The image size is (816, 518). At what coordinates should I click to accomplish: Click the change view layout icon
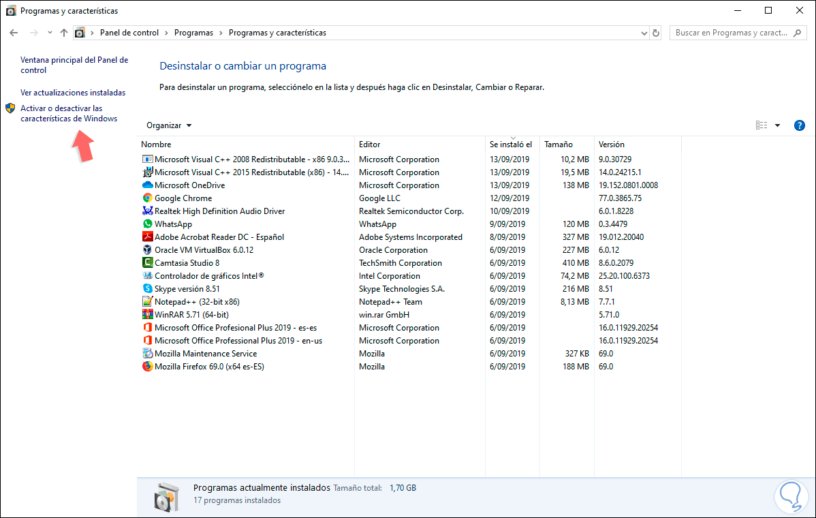(x=762, y=125)
